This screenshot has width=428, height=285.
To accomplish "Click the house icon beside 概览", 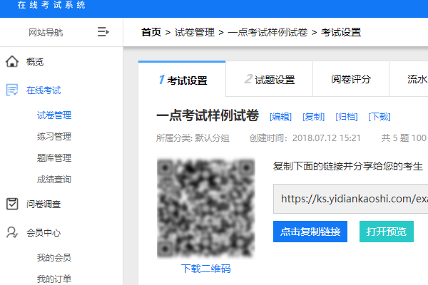I will (x=12, y=61).
